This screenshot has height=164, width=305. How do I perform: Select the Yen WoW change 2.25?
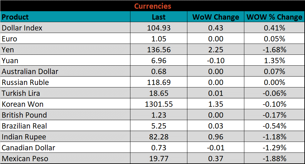(x=216, y=50)
